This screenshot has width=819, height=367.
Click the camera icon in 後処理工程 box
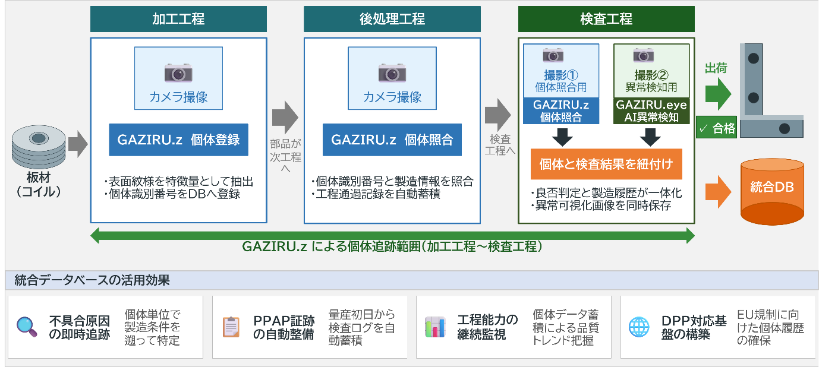392,72
